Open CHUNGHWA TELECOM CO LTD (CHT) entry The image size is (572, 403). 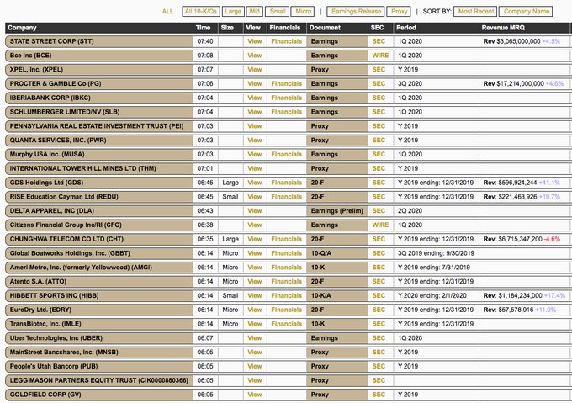99,239
